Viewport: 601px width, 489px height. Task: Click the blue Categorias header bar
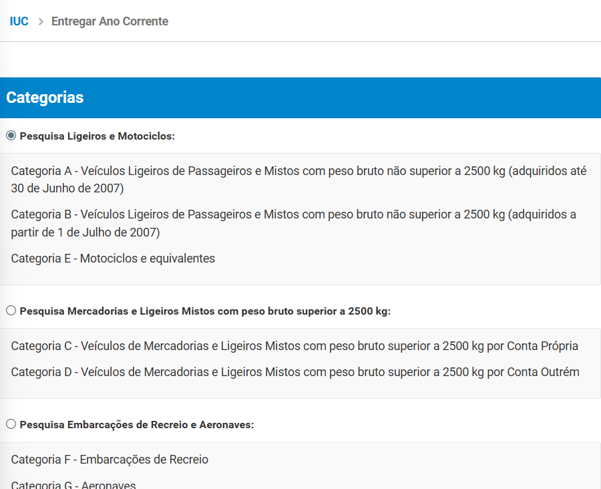point(300,98)
